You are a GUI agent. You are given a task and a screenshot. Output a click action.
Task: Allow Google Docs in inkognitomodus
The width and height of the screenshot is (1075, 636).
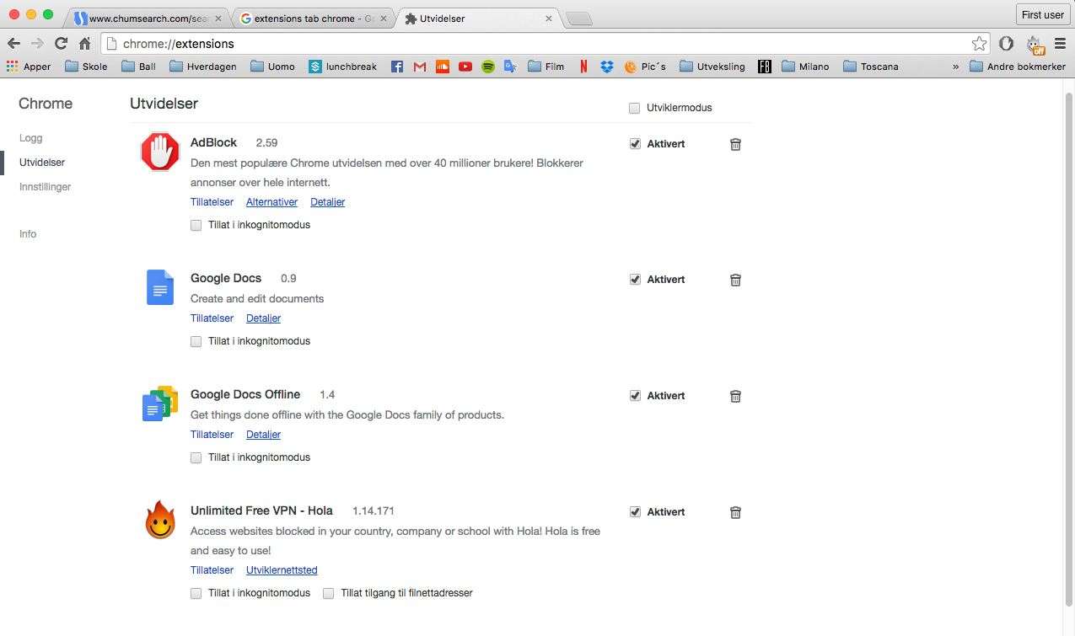click(196, 341)
